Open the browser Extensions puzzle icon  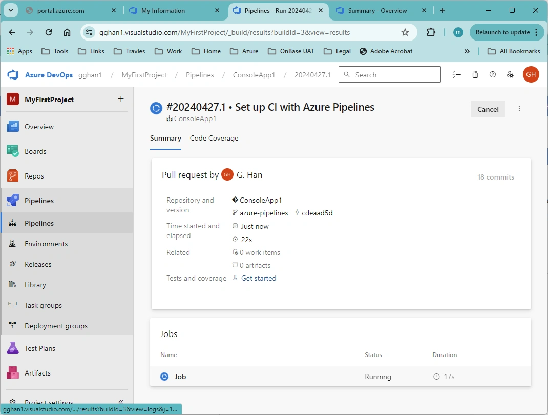pos(431,32)
